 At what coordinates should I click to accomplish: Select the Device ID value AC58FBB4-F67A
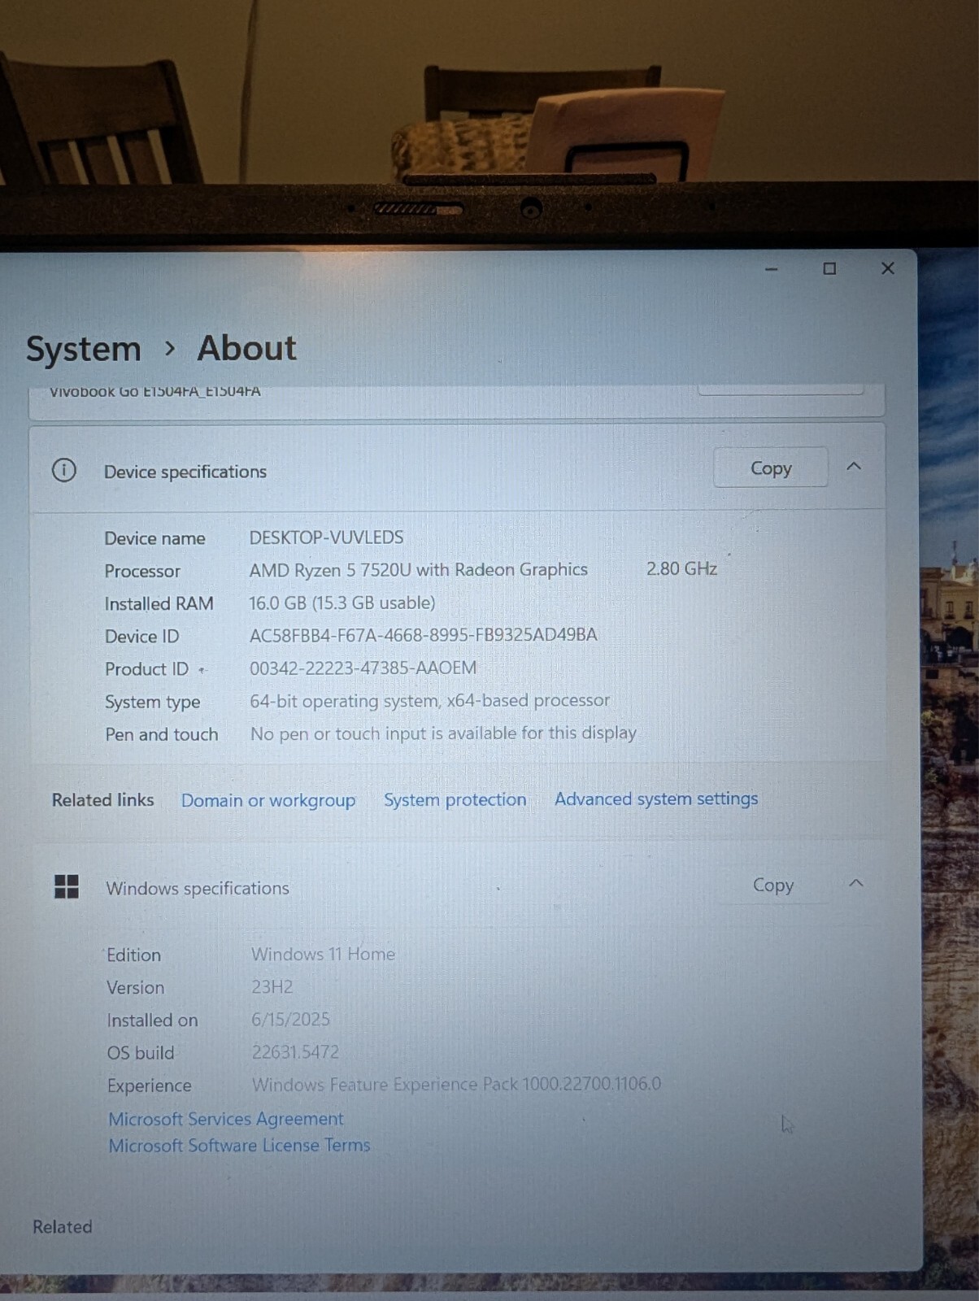coord(423,634)
